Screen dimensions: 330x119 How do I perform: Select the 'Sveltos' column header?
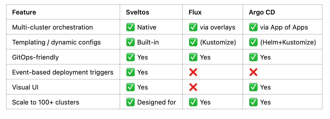pos(137,12)
